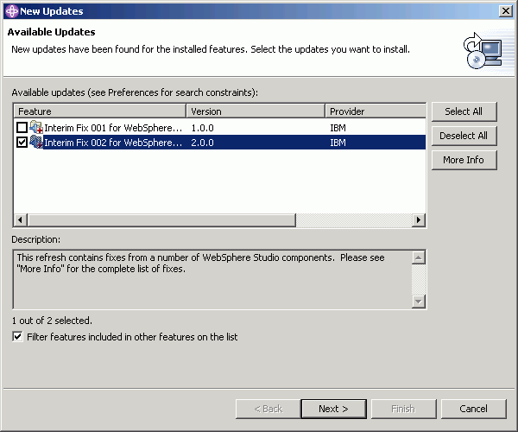Check the Interim Fix 001 checkbox
518x432 pixels.
tap(22, 127)
